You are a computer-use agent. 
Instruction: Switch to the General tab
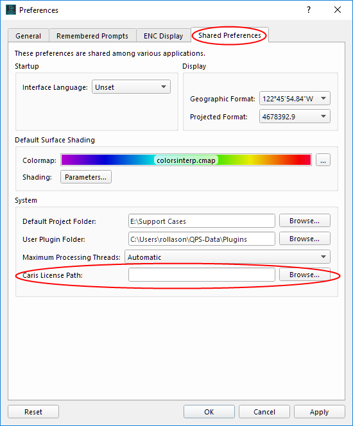28,36
